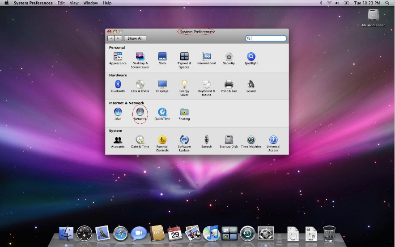The height and width of the screenshot is (247, 395).
Task: Open Keyboard & Mouse preferences
Action: 206,88
